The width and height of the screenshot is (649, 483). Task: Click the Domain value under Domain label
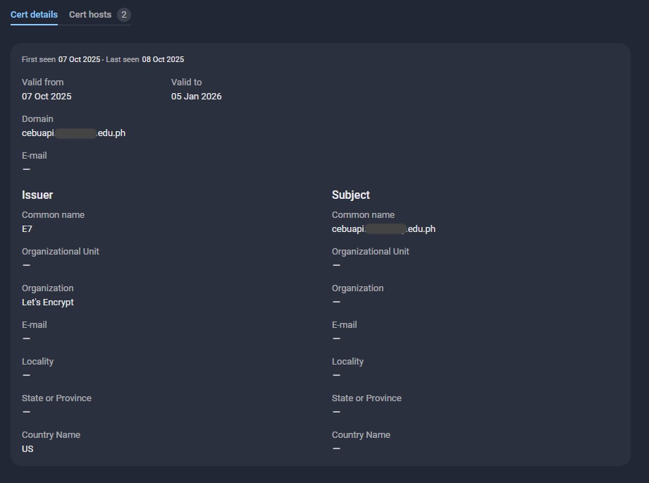[x=73, y=133]
